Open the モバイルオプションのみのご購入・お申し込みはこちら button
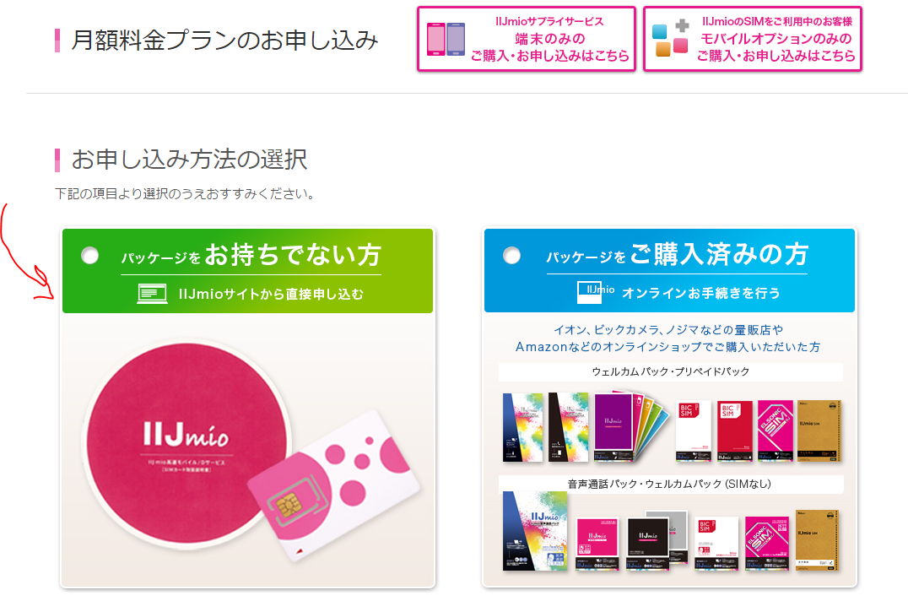The width and height of the screenshot is (908, 612). click(x=753, y=40)
